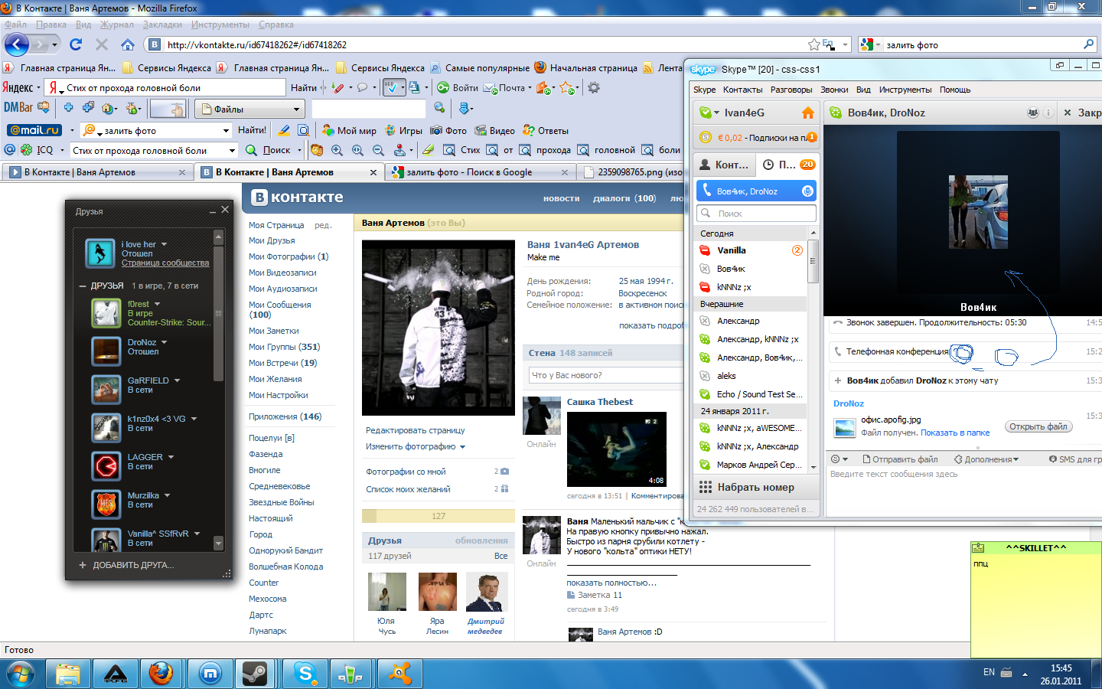Click the Мой мир icon in Mail.ru toolbar
The height and width of the screenshot is (689, 1102).
328,130
